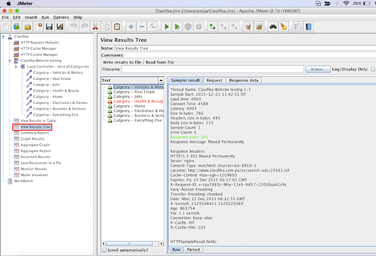
Task: Click the Browse... button
Action: 318,69
